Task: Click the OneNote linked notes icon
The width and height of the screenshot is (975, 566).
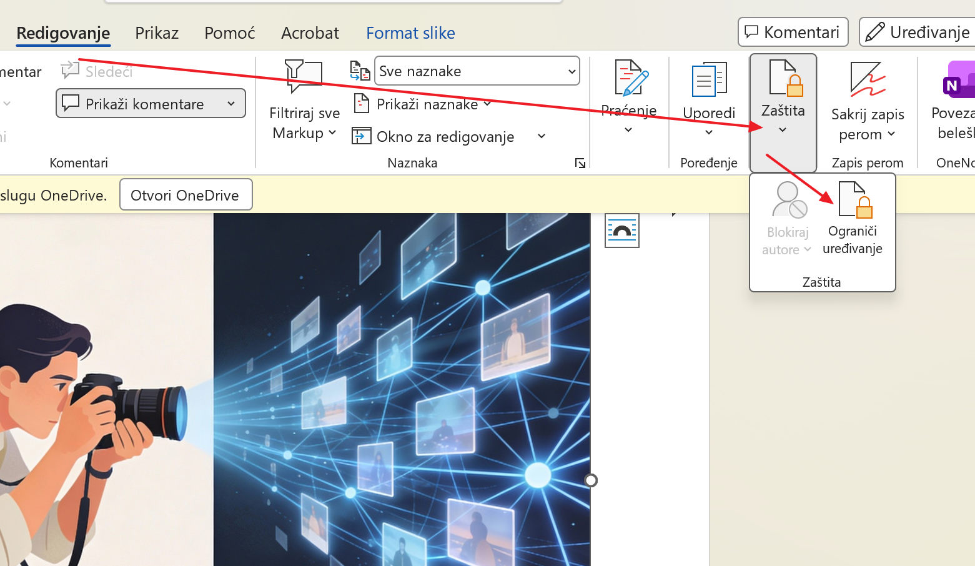Action: pos(958,80)
